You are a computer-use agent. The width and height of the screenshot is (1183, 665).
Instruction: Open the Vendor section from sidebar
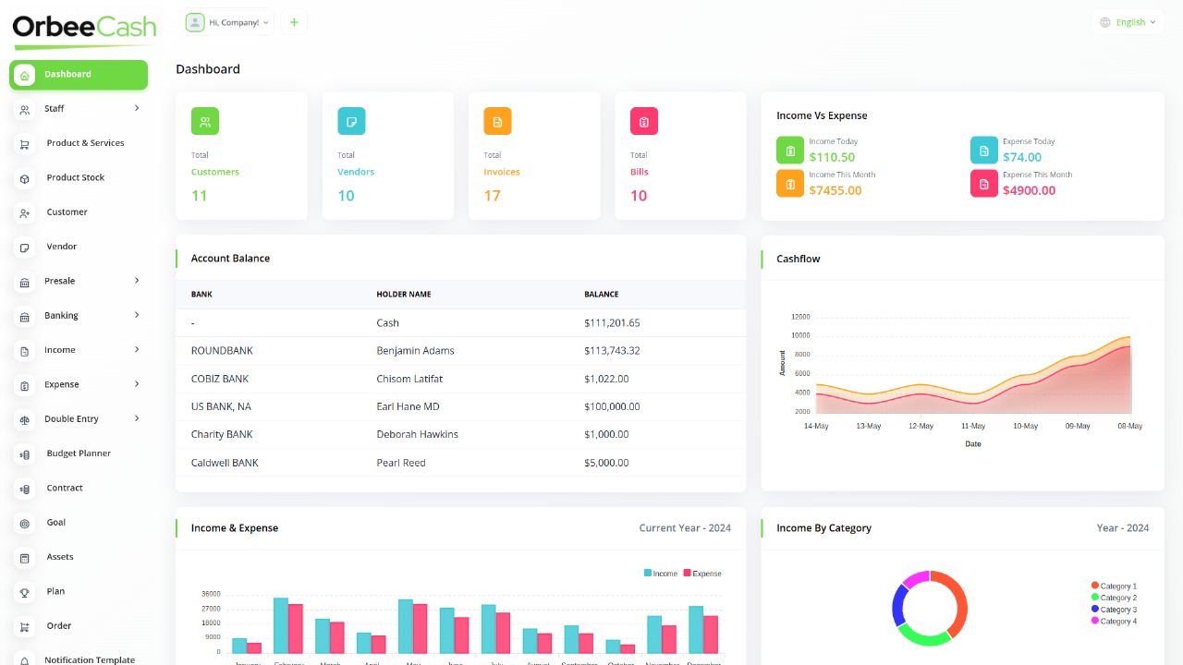[61, 247]
